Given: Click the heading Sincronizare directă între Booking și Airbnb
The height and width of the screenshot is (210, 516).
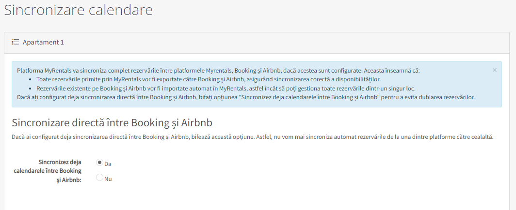Looking at the screenshot, I should 112,122.
